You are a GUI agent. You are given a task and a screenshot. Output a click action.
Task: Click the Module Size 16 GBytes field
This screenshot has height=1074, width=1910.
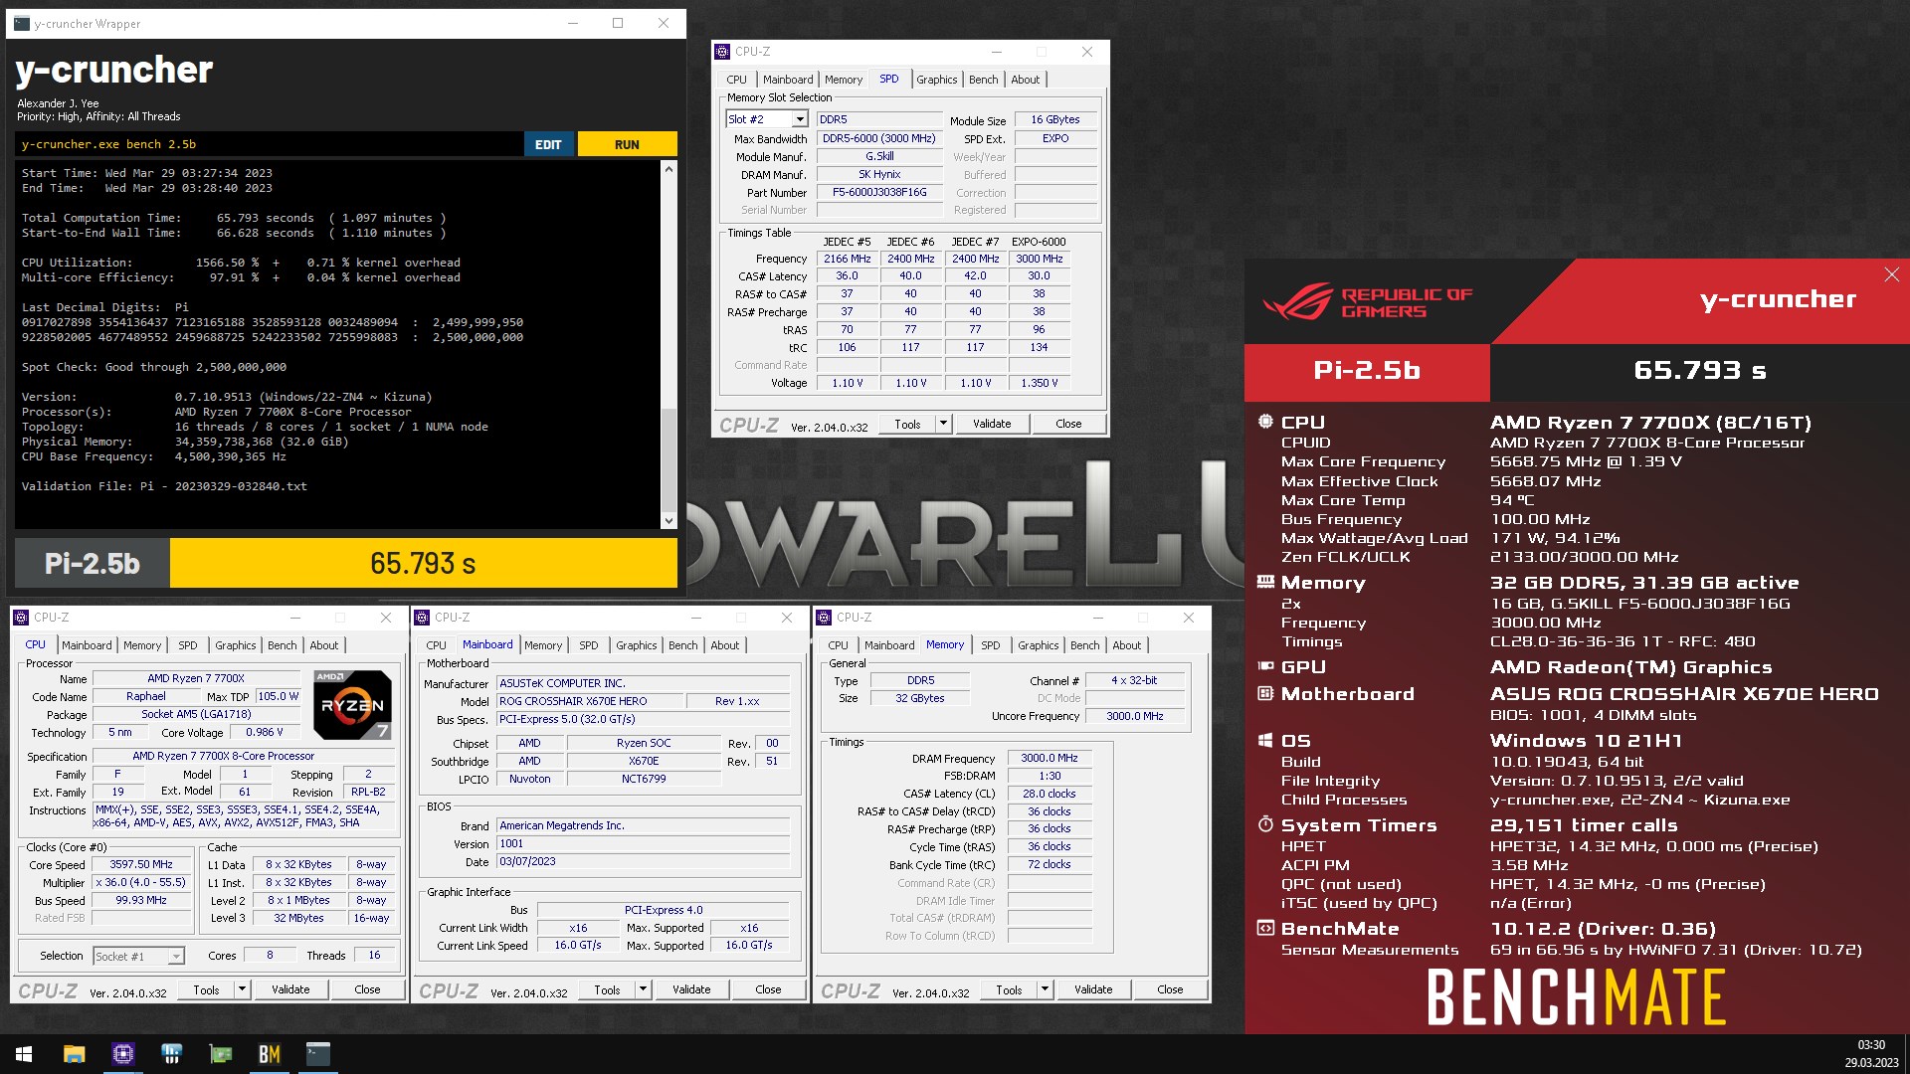coord(1055,120)
